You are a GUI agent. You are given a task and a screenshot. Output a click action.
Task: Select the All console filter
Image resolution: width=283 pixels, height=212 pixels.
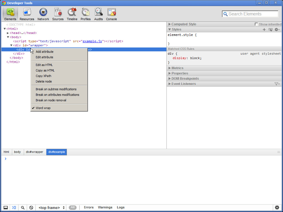(73, 208)
